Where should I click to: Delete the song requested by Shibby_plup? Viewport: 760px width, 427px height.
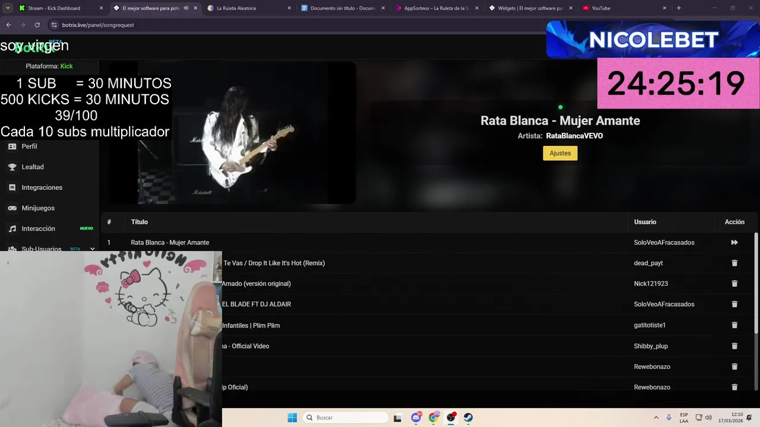pyautogui.click(x=734, y=346)
